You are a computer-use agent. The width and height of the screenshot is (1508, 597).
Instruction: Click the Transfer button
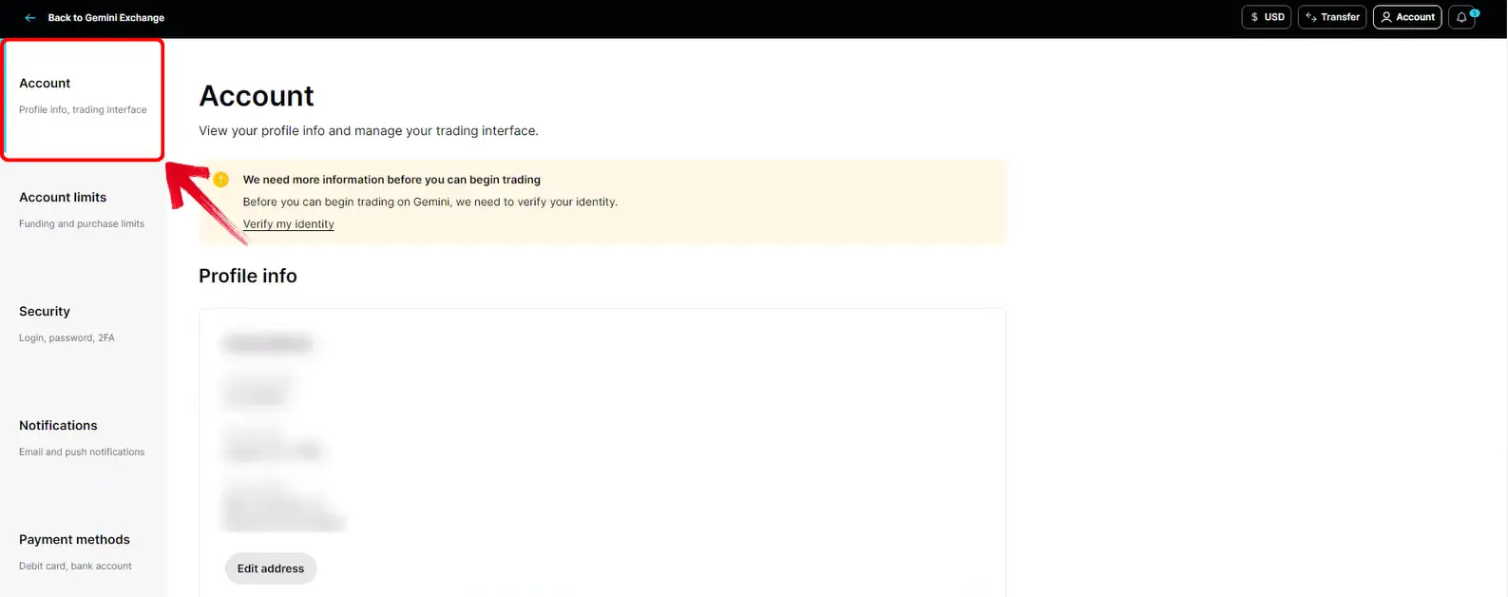coord(1332,17)
